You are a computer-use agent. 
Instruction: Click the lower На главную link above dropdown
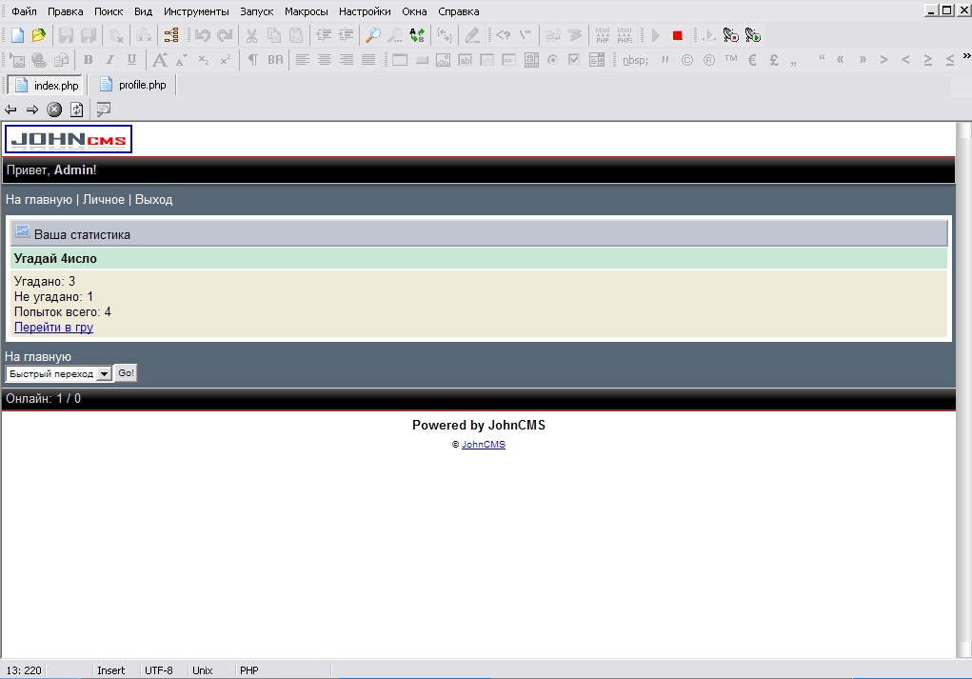(38, 356)
